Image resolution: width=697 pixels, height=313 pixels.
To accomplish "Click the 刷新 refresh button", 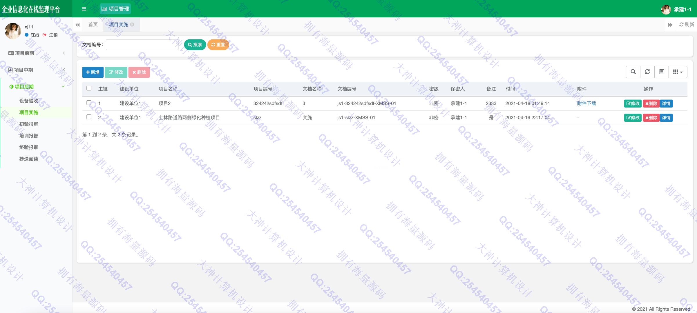I will tap(687, 25).
